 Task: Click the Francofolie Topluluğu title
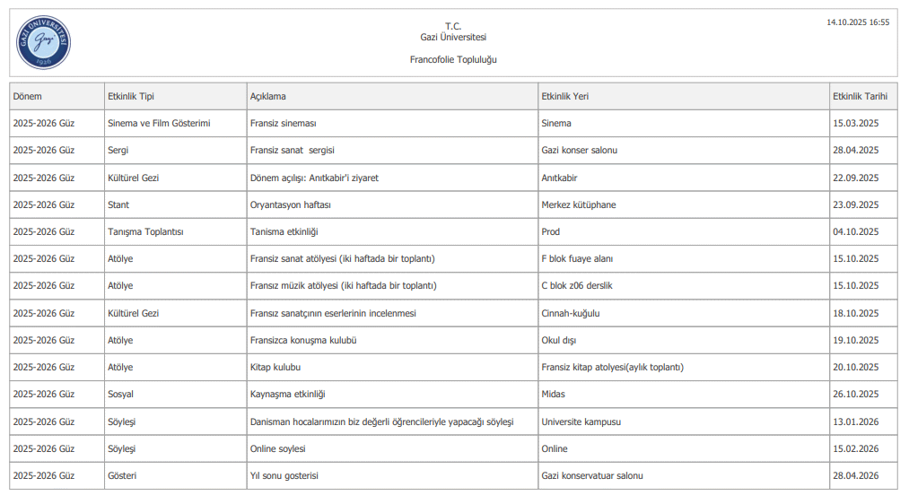(x=452, y=59)
